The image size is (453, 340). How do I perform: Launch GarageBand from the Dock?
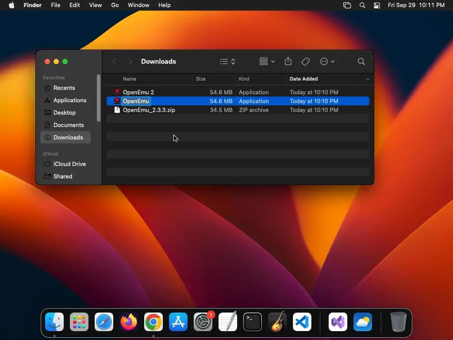pyautogui.click(x=277, y=322)
